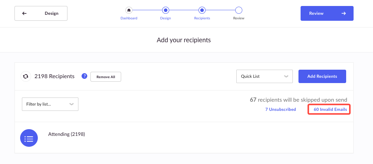Screen dimensions: 373x164
Task: Go to the Dashboard step label
Action: pos(129,18)
